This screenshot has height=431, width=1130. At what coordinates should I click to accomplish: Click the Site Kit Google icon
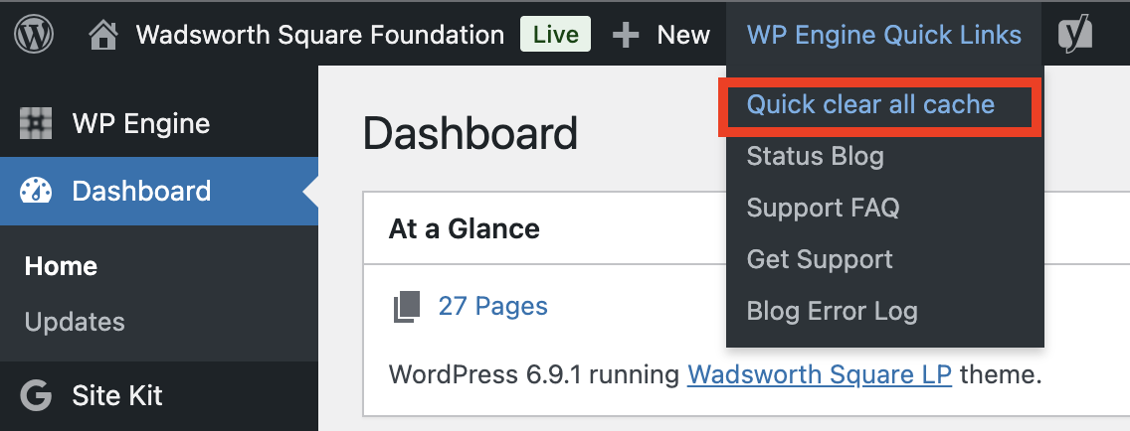pos(36,395)
